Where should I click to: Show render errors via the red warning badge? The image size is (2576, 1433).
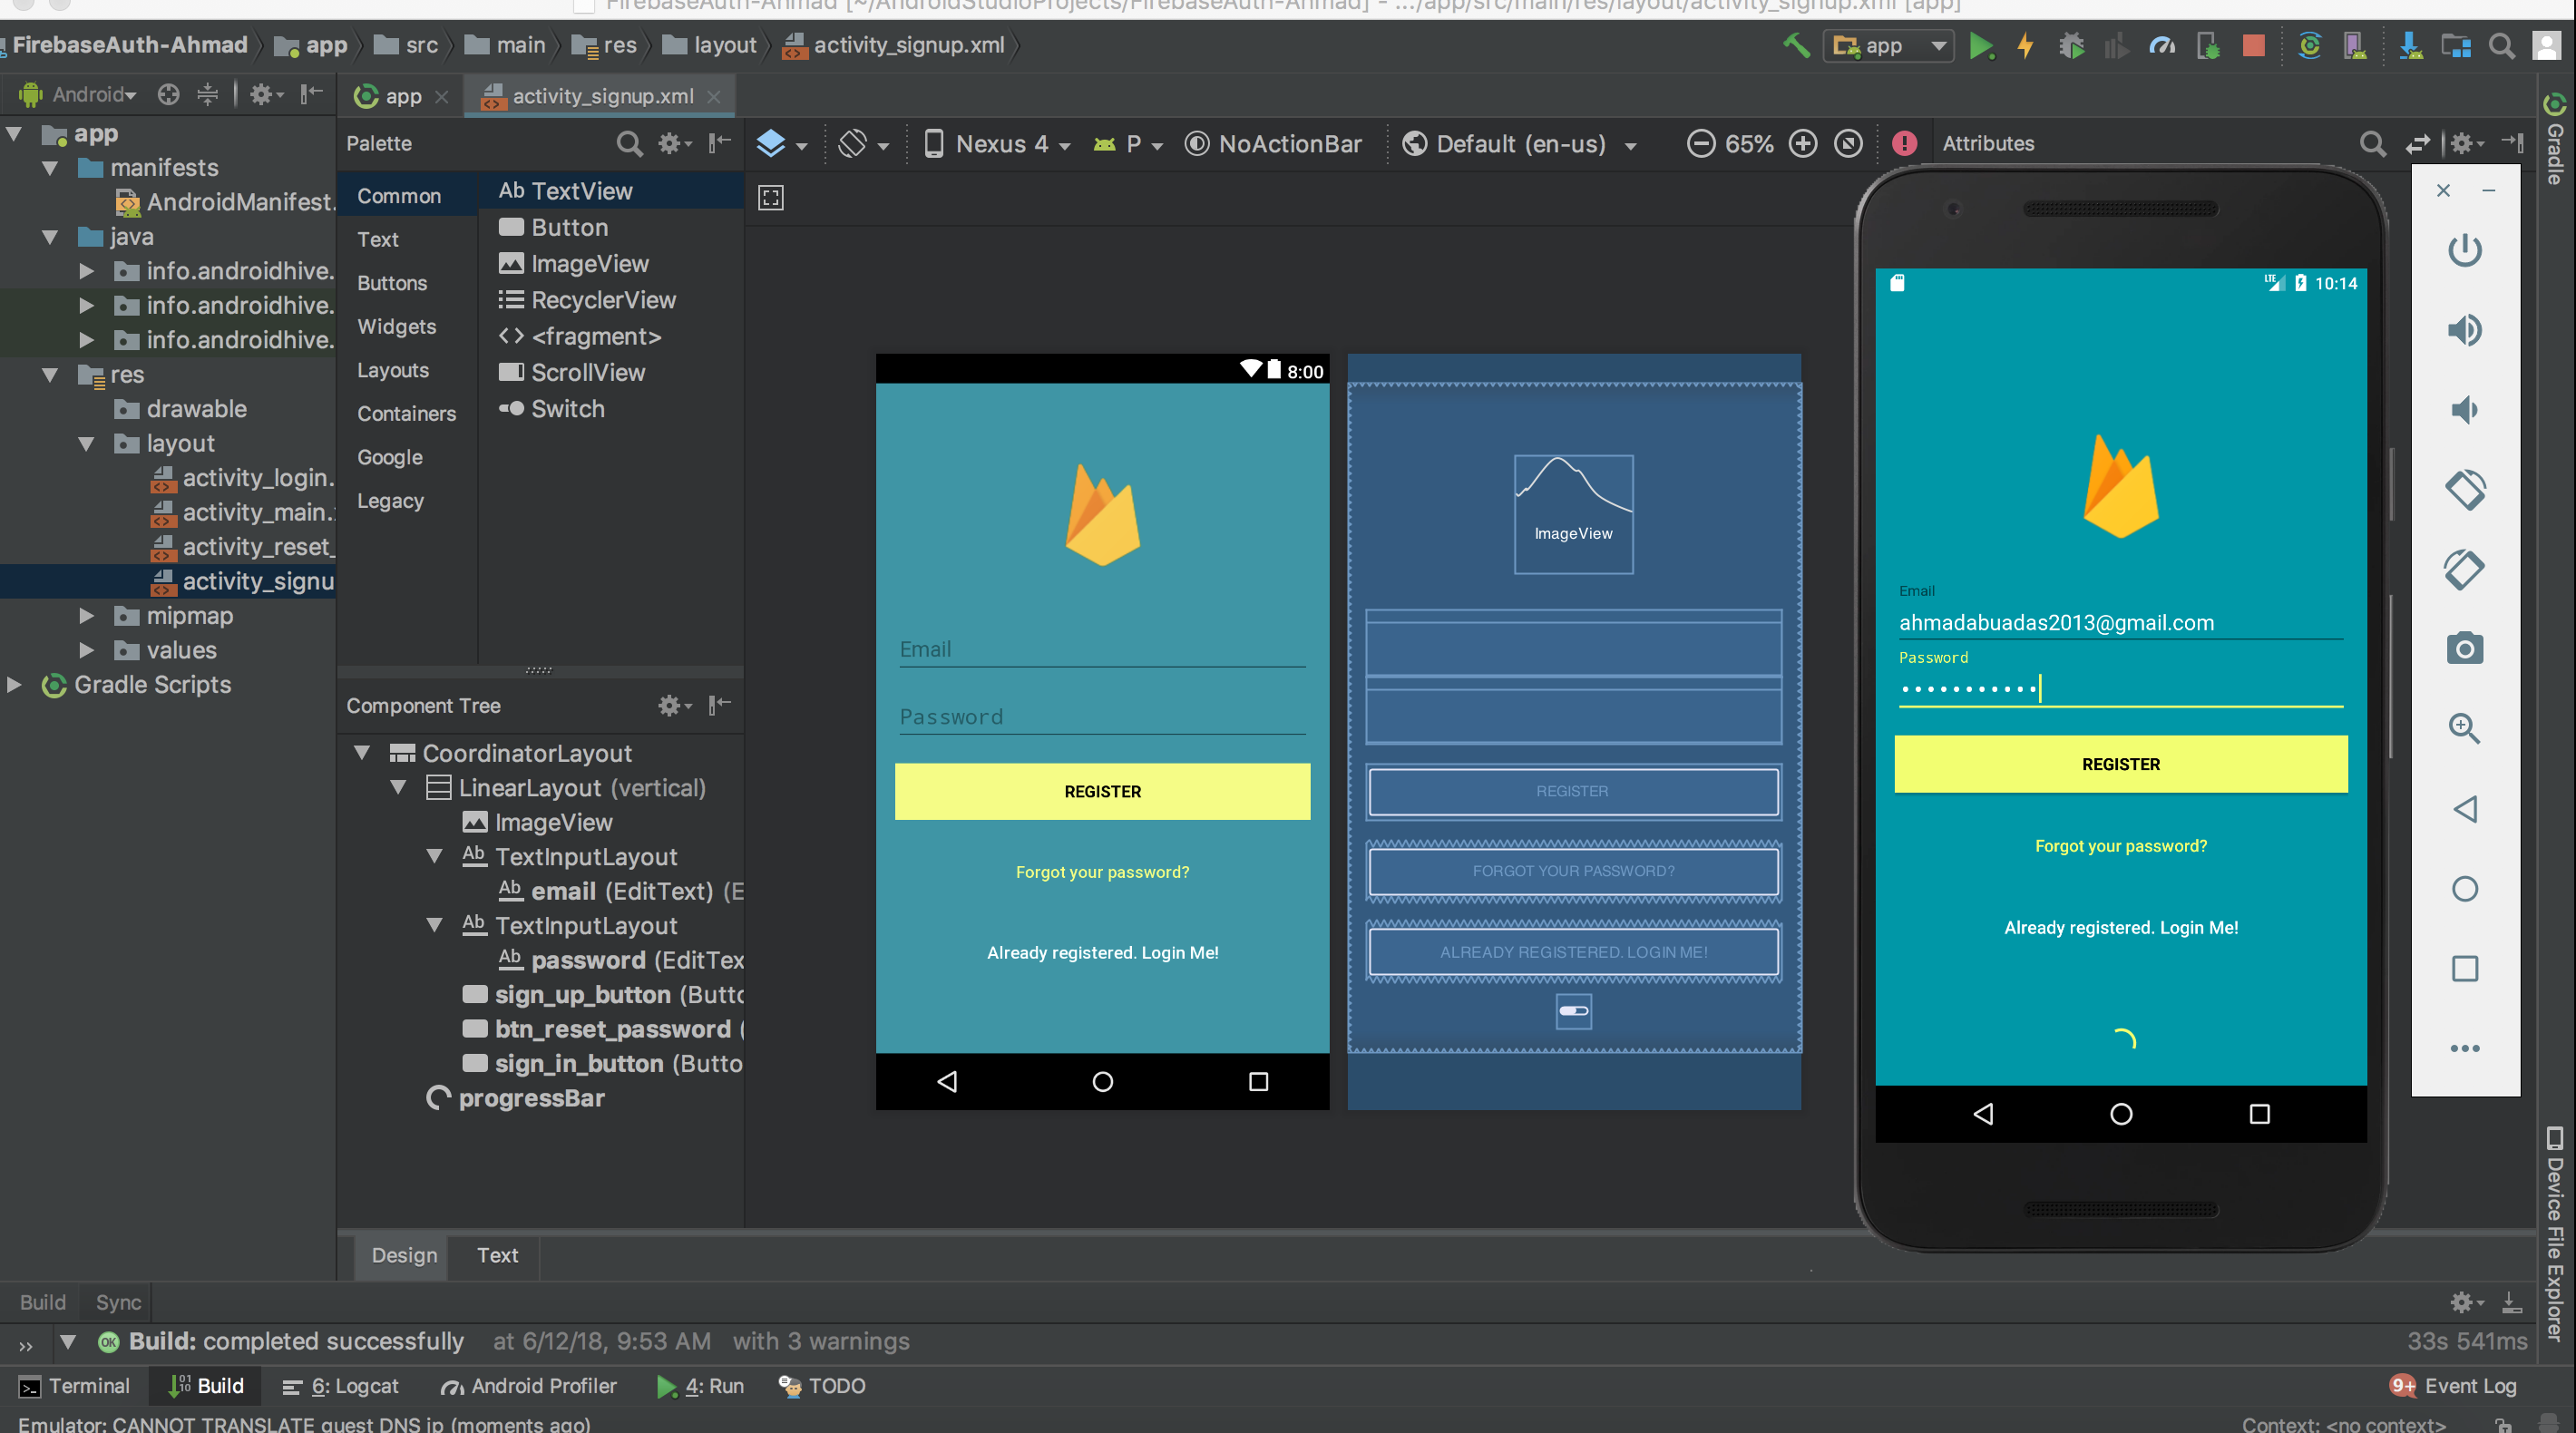tap(1904, 144)
